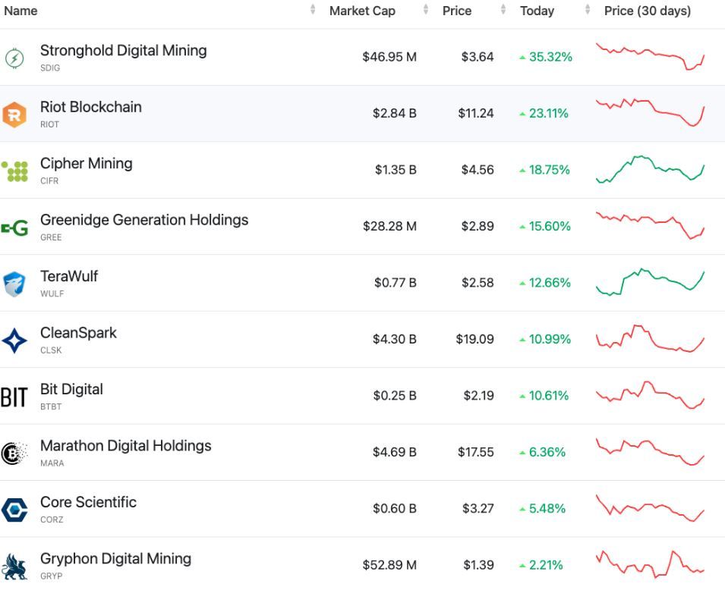Click the Market Cap column header

point(362,11)
